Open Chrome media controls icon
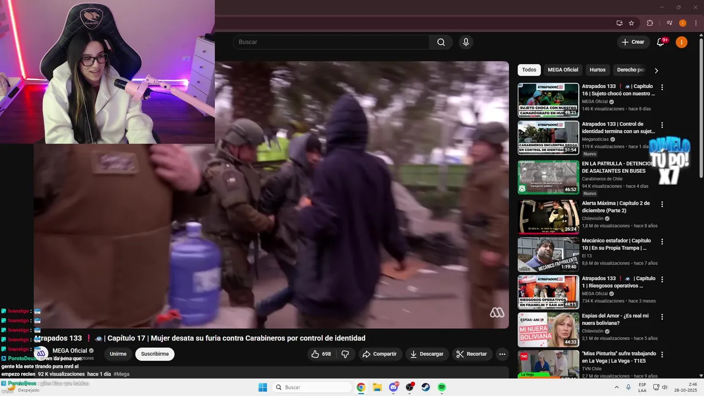This screenshot has width=704, height=396. (669, 23)
